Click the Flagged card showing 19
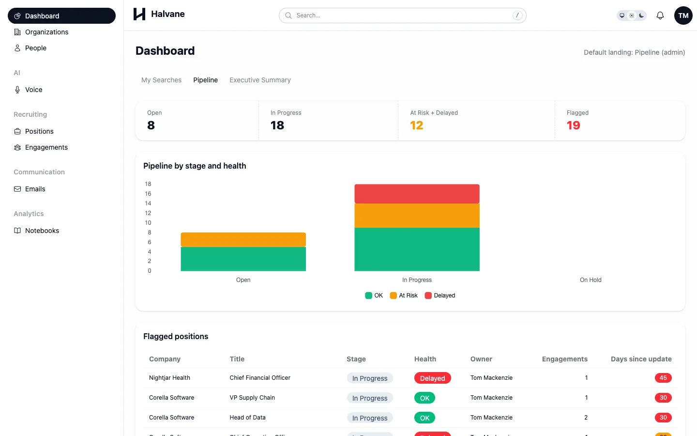The image size is (697, 436). click(620, 121)
